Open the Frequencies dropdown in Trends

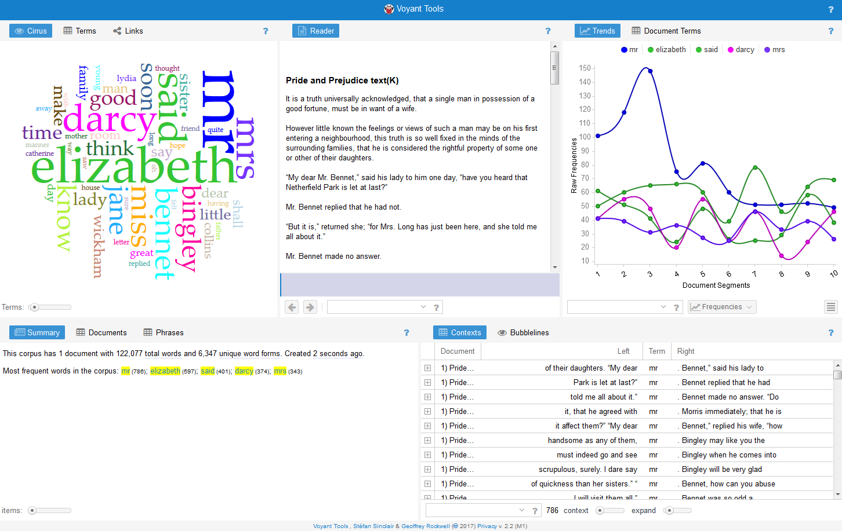(x=722, y=307)
